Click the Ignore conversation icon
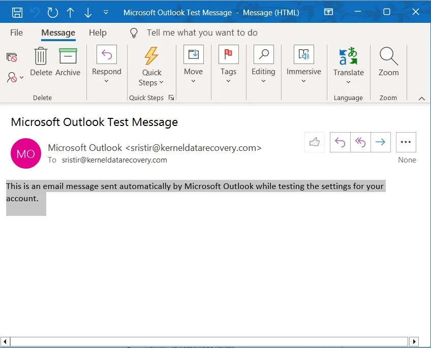This screenshot has height=348, width=431. point(12,57)
